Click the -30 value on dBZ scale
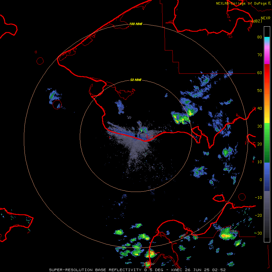 (x=258, y=233)
